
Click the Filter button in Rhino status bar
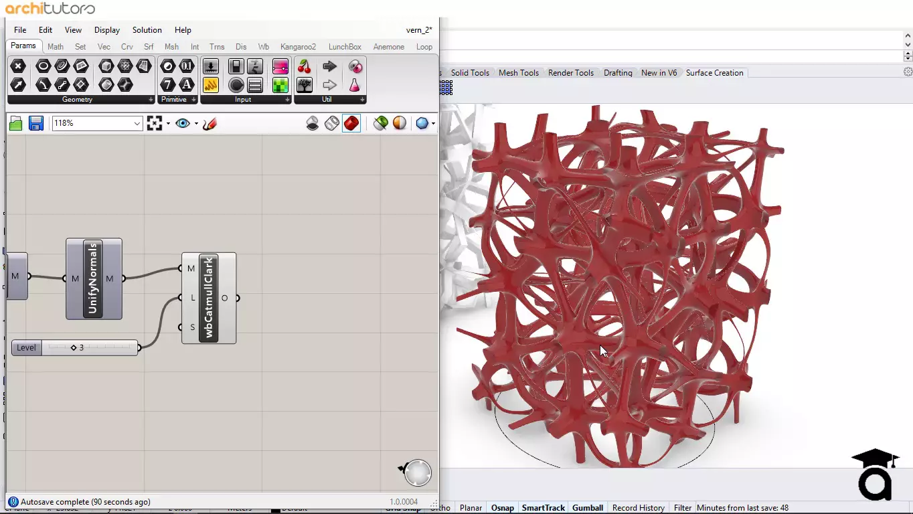click(x=683, y=508)
